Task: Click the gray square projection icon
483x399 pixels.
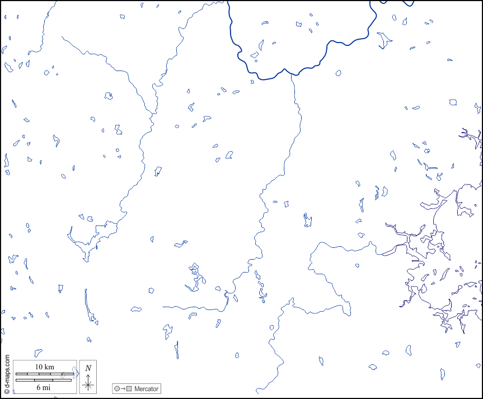Action: pos(130,389)
